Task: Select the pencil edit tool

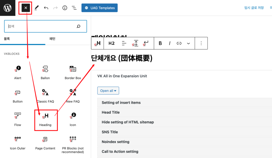Action: point(36,8)
